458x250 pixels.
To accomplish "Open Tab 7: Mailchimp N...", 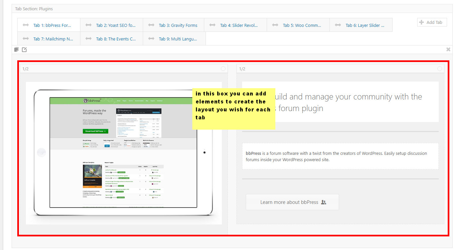I will coord(49,39).
